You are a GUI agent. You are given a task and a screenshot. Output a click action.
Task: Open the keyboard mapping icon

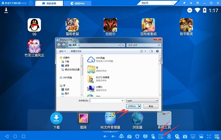pos(217,136)
